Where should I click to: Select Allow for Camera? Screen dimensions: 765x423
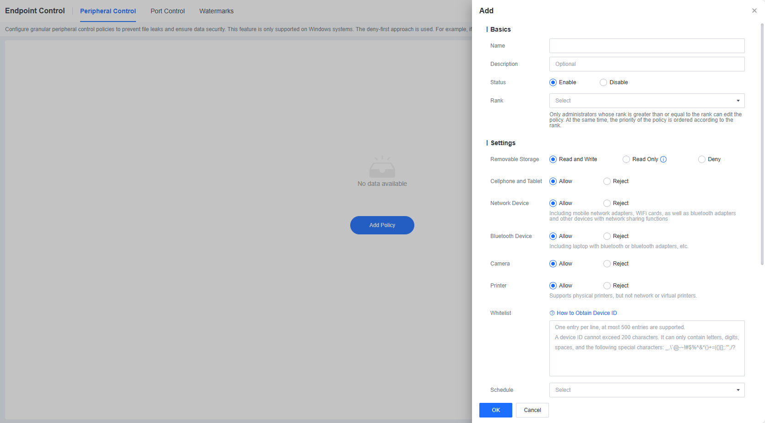[x=553, y=264]
